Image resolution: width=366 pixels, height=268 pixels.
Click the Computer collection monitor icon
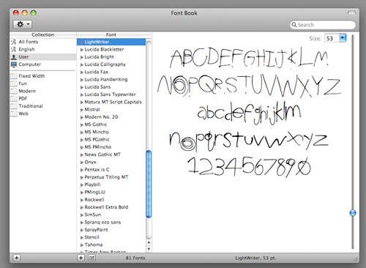point(14,64)
